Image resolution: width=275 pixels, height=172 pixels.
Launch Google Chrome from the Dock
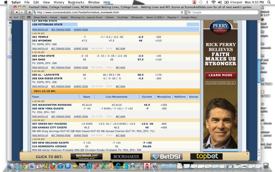(24, 166)
